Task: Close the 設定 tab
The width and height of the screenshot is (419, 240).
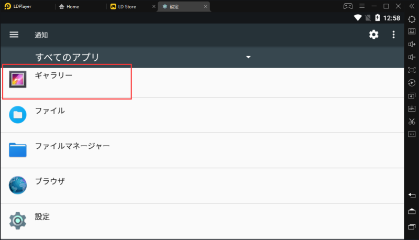Action: (205, 6)
